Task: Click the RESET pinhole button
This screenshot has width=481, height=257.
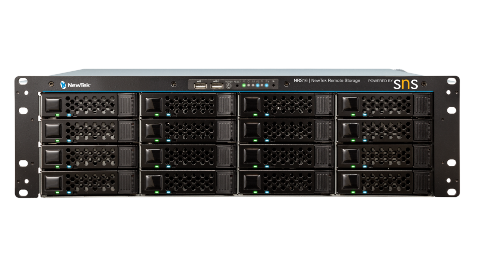Action: pyautogui.click(x=237, y=86)
